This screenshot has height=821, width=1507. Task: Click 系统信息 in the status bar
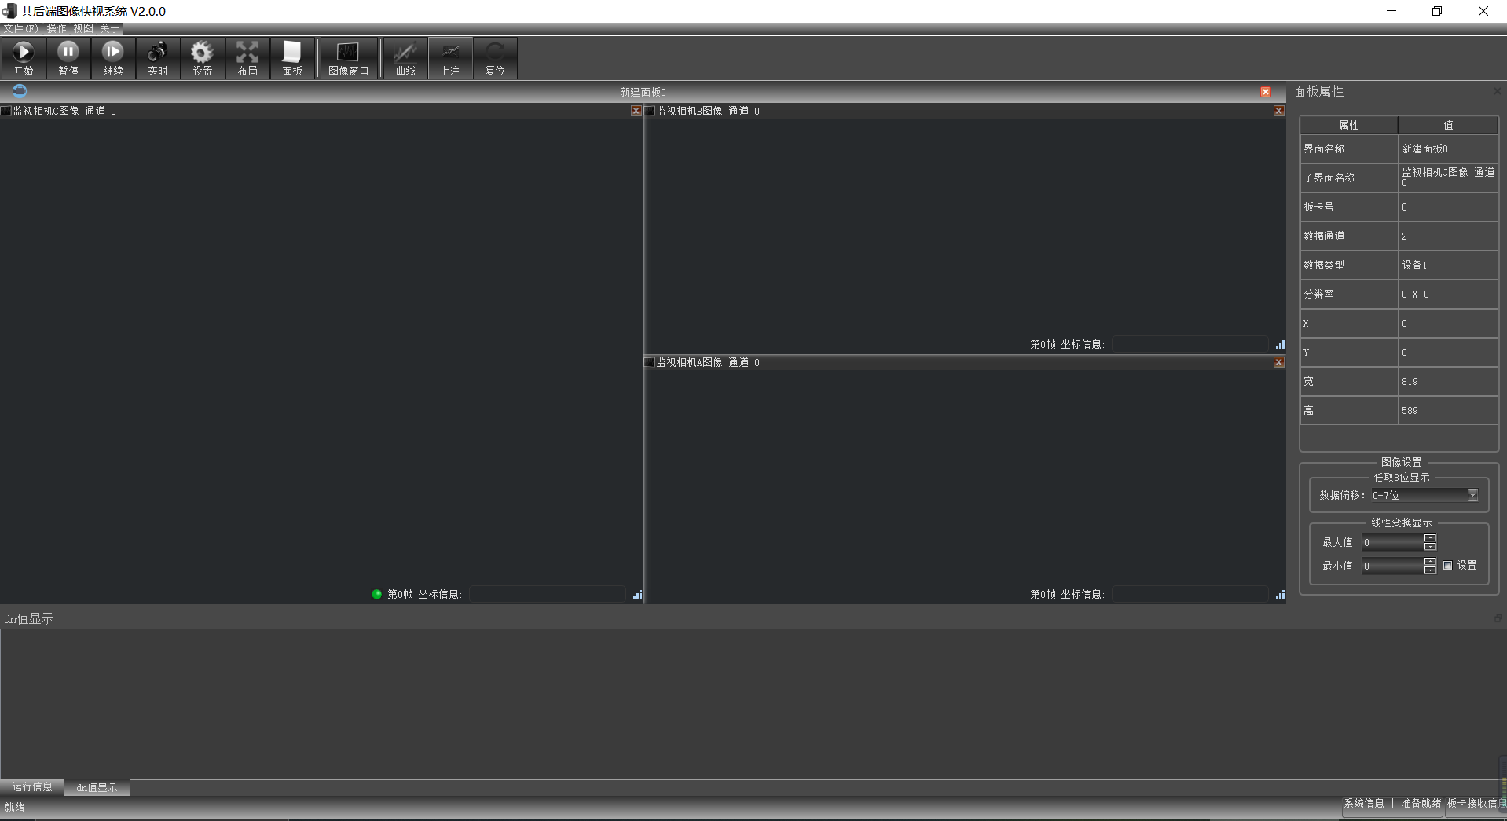[1364, 803]
